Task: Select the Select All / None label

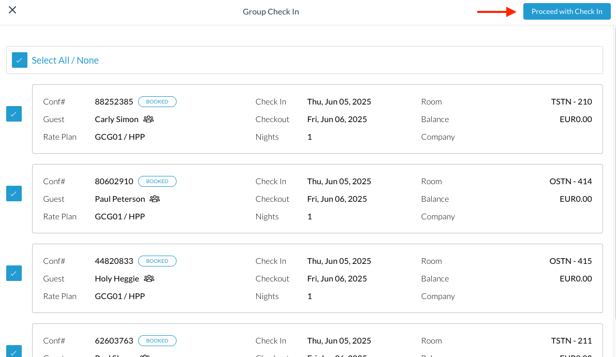Action: 65,60
